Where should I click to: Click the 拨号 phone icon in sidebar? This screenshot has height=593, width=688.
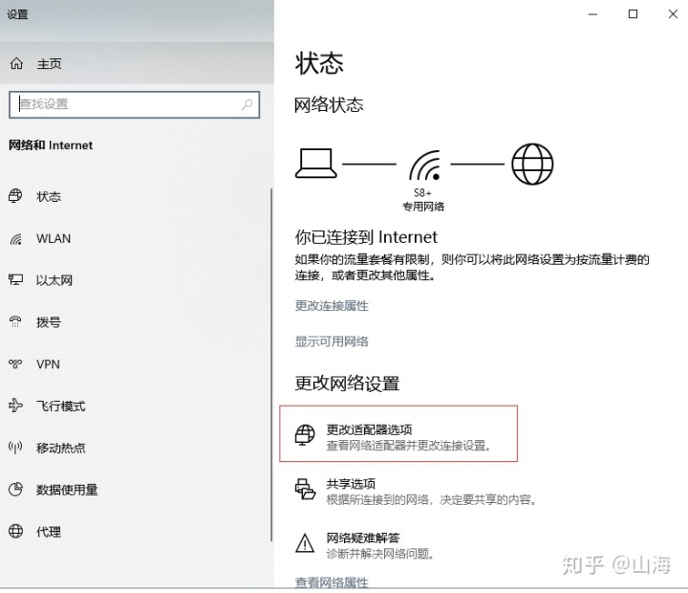point(15,322)
